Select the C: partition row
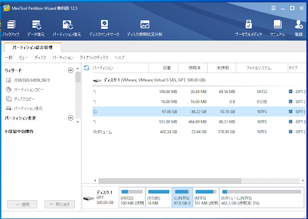Viewport: 308px width, 219px height. (199, 111)
